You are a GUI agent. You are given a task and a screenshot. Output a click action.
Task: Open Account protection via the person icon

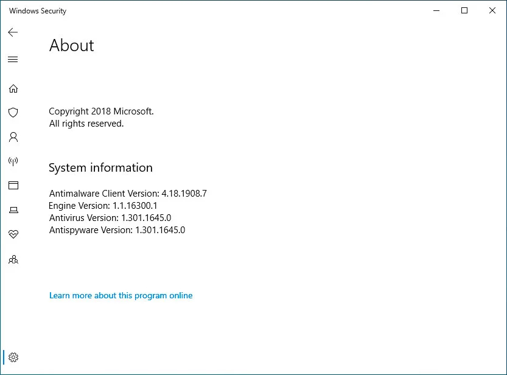click(13, 137)
